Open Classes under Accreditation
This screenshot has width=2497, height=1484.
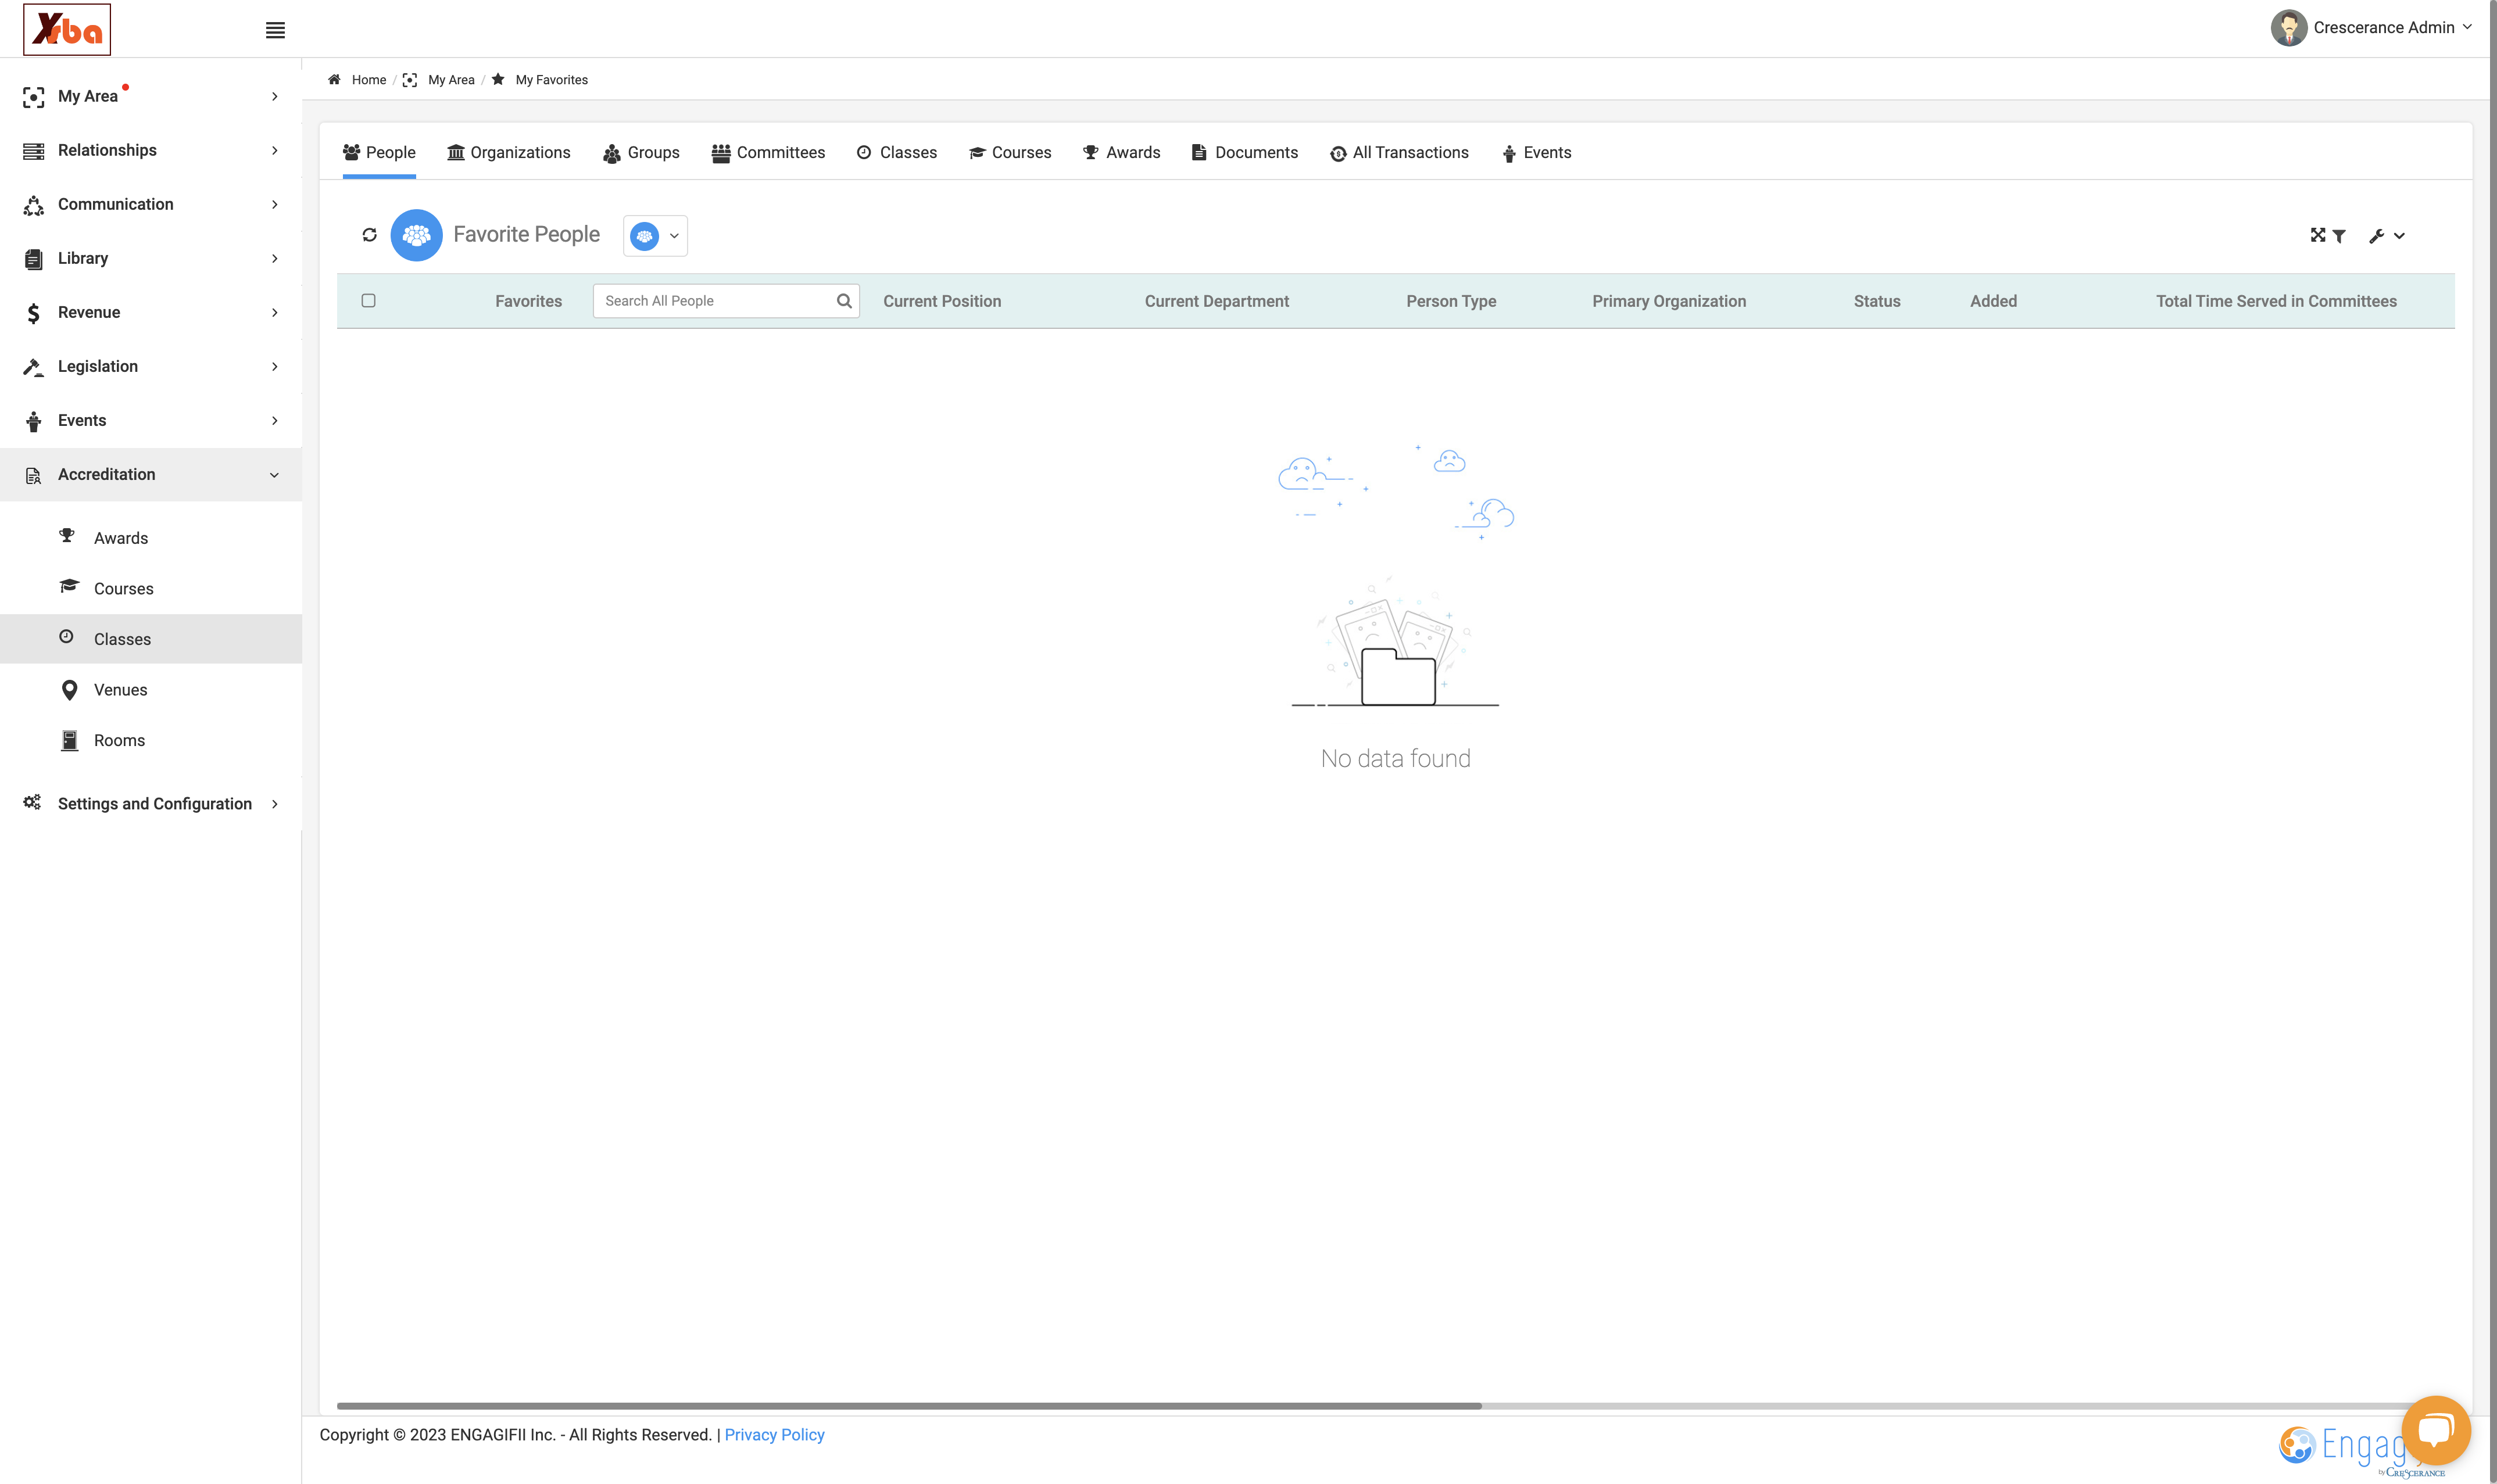[150, 639]
